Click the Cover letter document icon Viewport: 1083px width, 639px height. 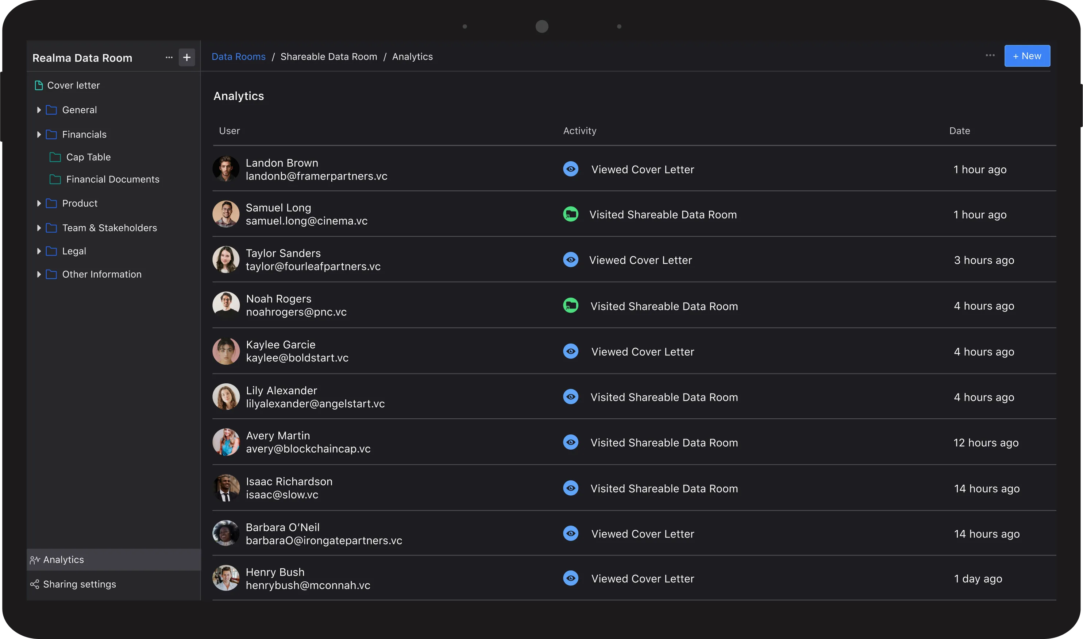(x=38, y=85)
